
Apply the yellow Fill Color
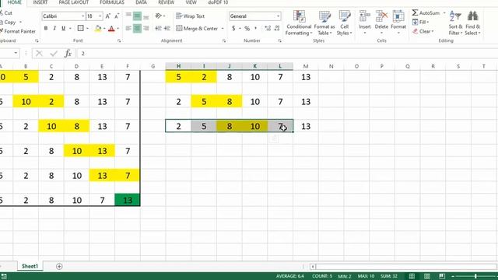pos(98,29)
